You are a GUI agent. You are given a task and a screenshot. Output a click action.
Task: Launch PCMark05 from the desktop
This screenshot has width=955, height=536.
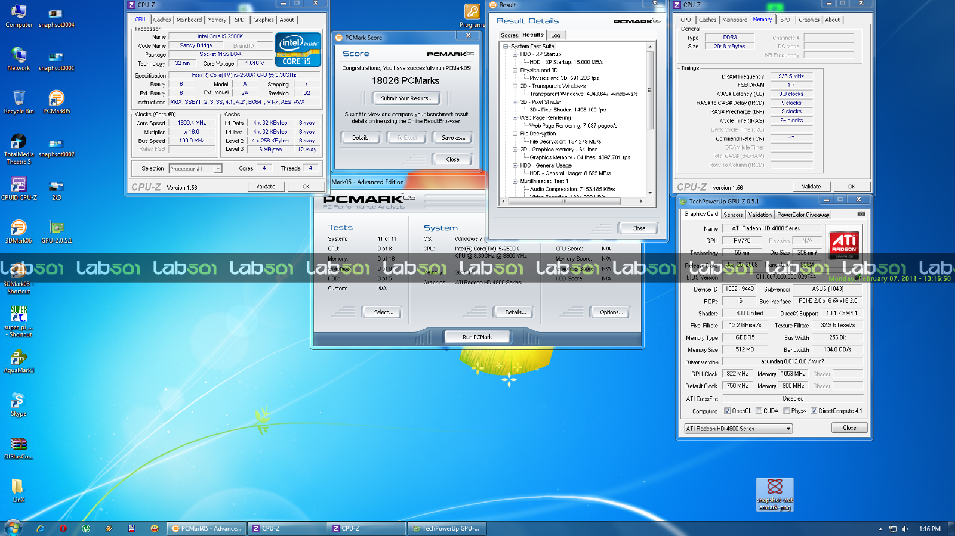click(56, 102)
